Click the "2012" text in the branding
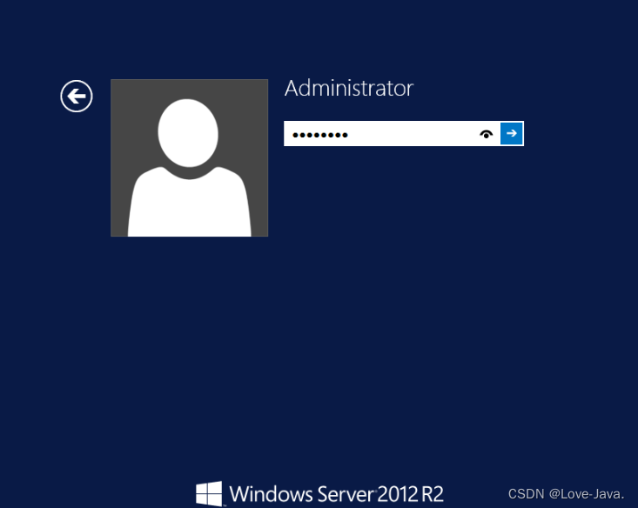This screenshot has width=638, height=508. [397, 494]
